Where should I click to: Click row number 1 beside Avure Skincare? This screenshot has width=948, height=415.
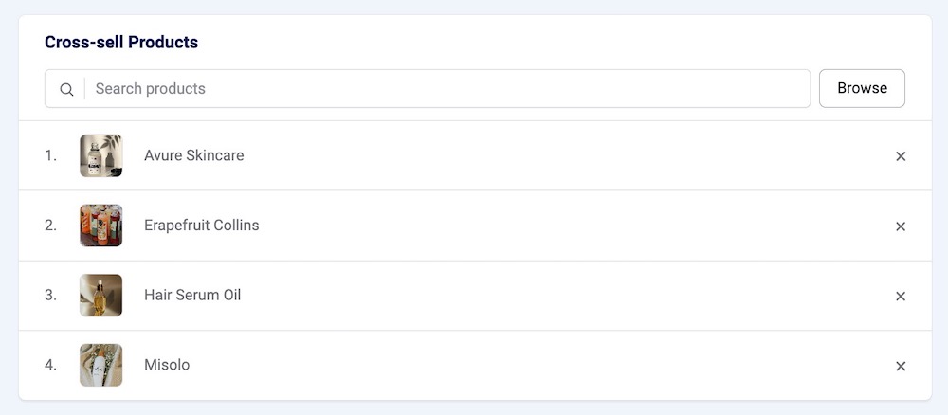[x=50, y=155]
